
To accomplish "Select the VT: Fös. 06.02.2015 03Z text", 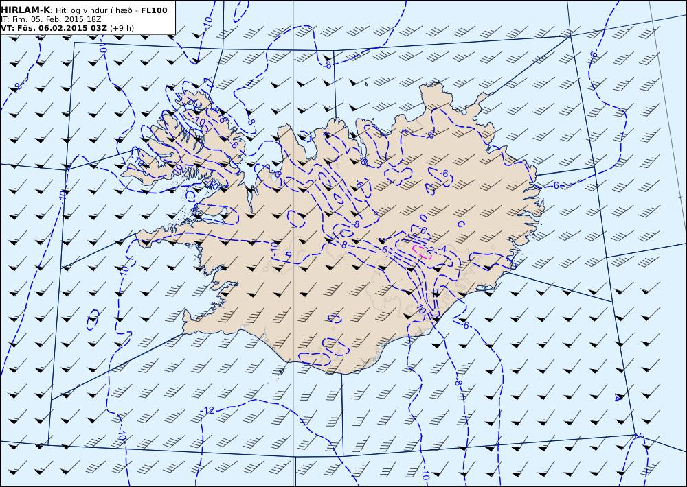I will tap(54, 28).
